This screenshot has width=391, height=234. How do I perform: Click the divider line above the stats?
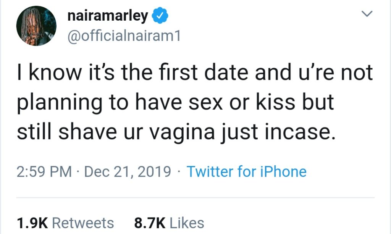coord(195,198)
